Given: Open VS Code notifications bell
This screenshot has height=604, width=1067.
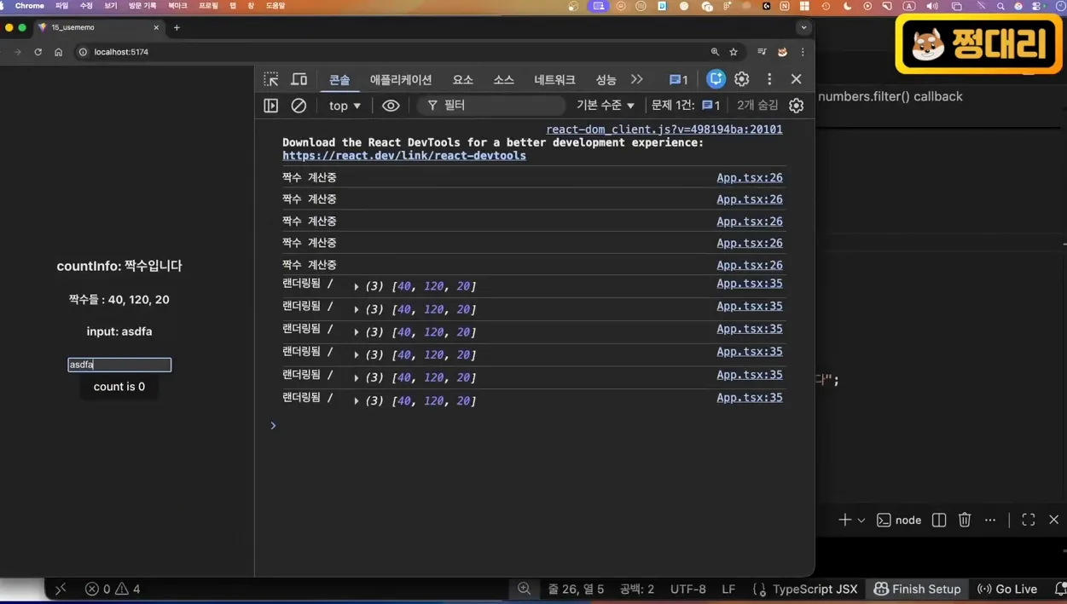Looking at the screenshot, I should coord(1060,589).
